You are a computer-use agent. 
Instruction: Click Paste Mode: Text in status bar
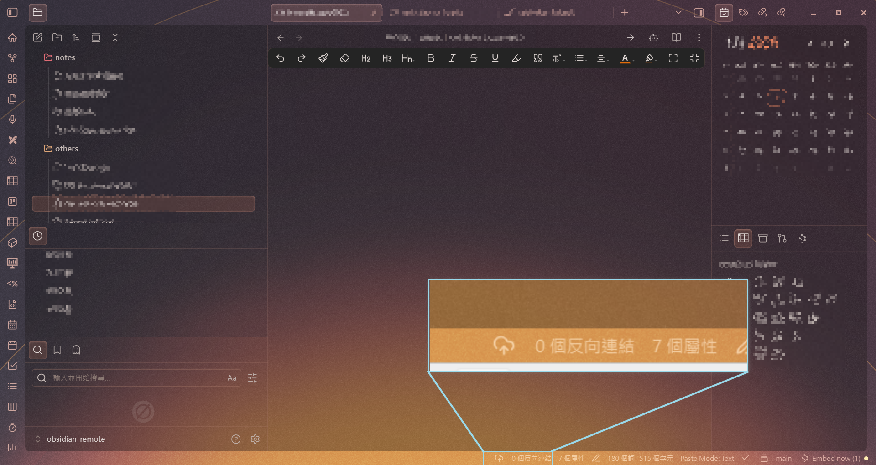(707, 458)
